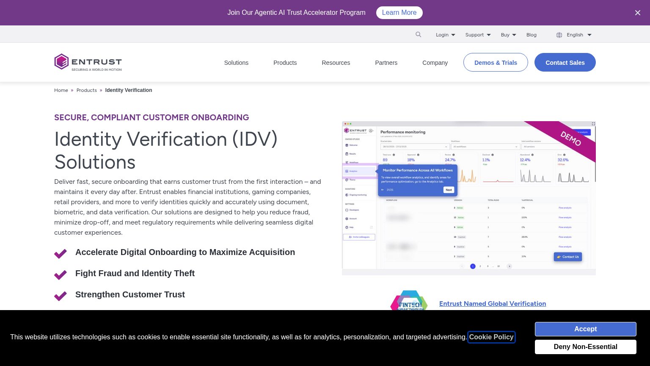The width and height of the screenshot is (650, 366).
Task: Open the Solutions menu
Action: (236, 63)
